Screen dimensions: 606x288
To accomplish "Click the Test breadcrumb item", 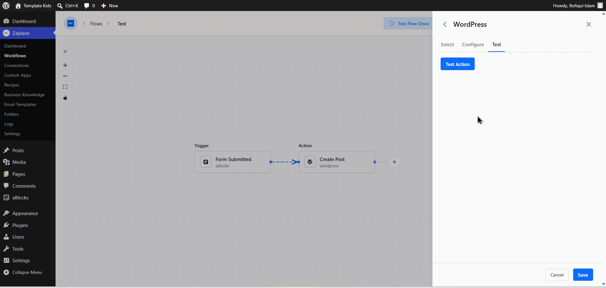I will [x=122, y=24].
